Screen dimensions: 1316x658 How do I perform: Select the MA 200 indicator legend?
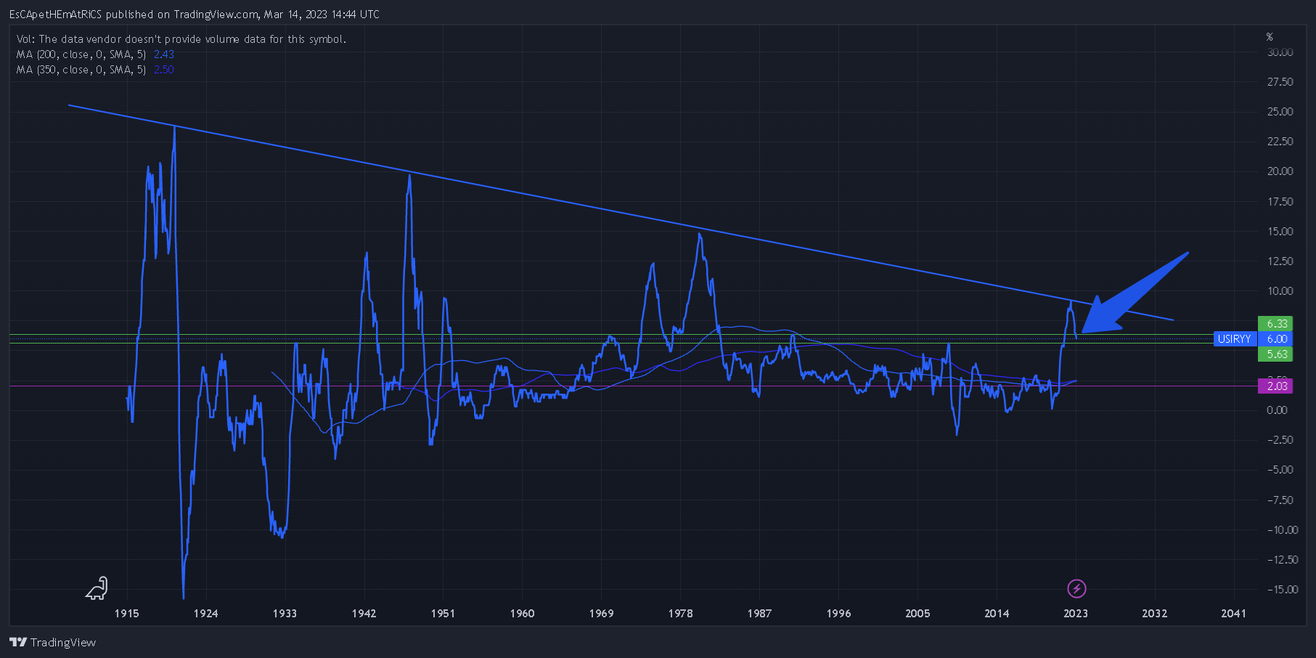coord(81,54)
